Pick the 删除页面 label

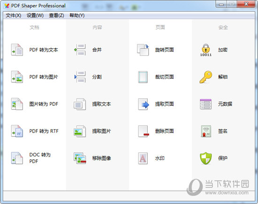pos(164,131)
